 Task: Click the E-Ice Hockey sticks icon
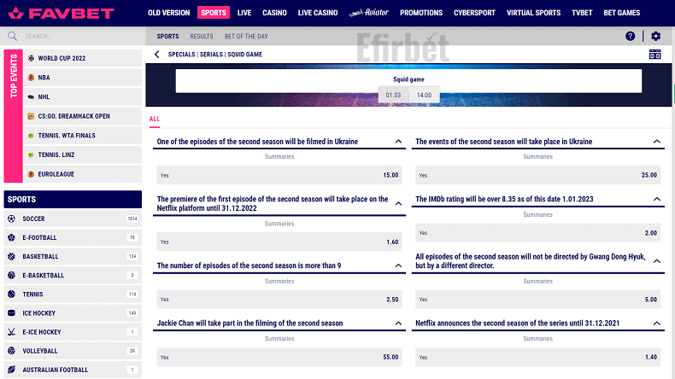click(x=12, y=332)
